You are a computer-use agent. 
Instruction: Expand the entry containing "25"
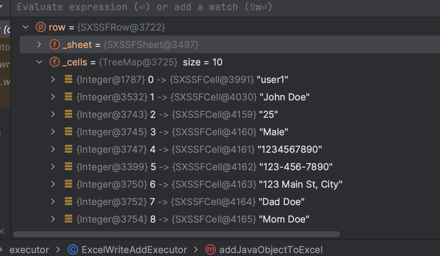click(x=53, y=114)
